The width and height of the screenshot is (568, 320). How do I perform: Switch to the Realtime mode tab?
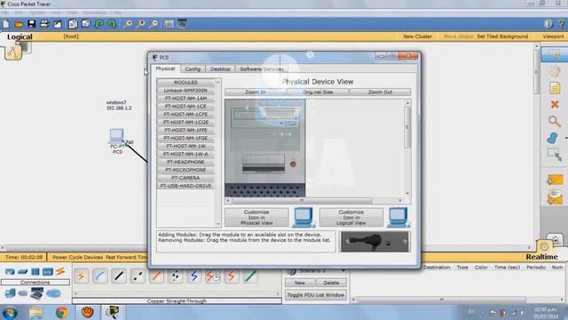coord(541,257)
